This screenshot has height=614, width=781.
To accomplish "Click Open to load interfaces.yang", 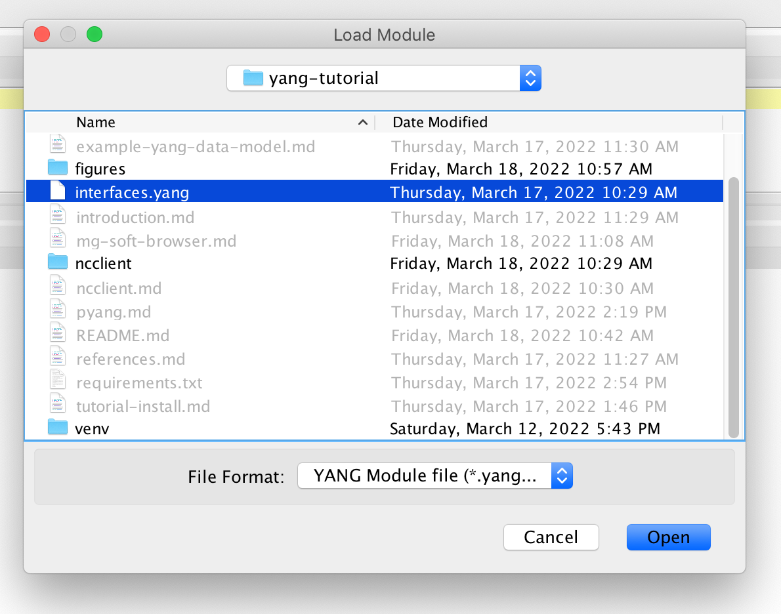I will pos(668,537).
